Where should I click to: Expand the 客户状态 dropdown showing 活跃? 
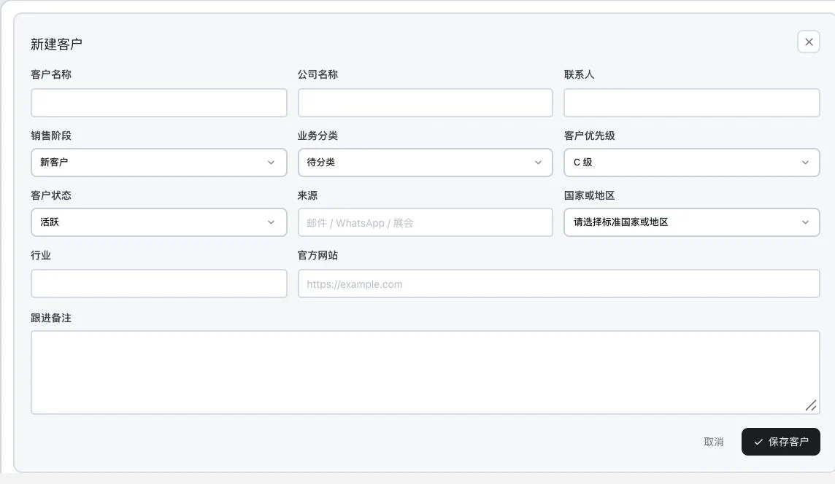158,222
